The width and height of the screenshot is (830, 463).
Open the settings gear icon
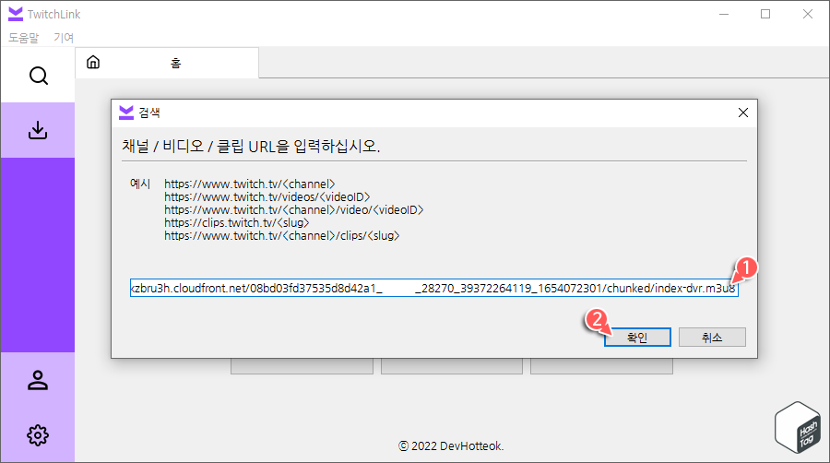(38, 435)
